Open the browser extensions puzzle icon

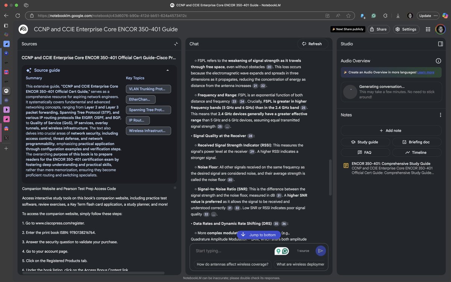tap(385, 16)
